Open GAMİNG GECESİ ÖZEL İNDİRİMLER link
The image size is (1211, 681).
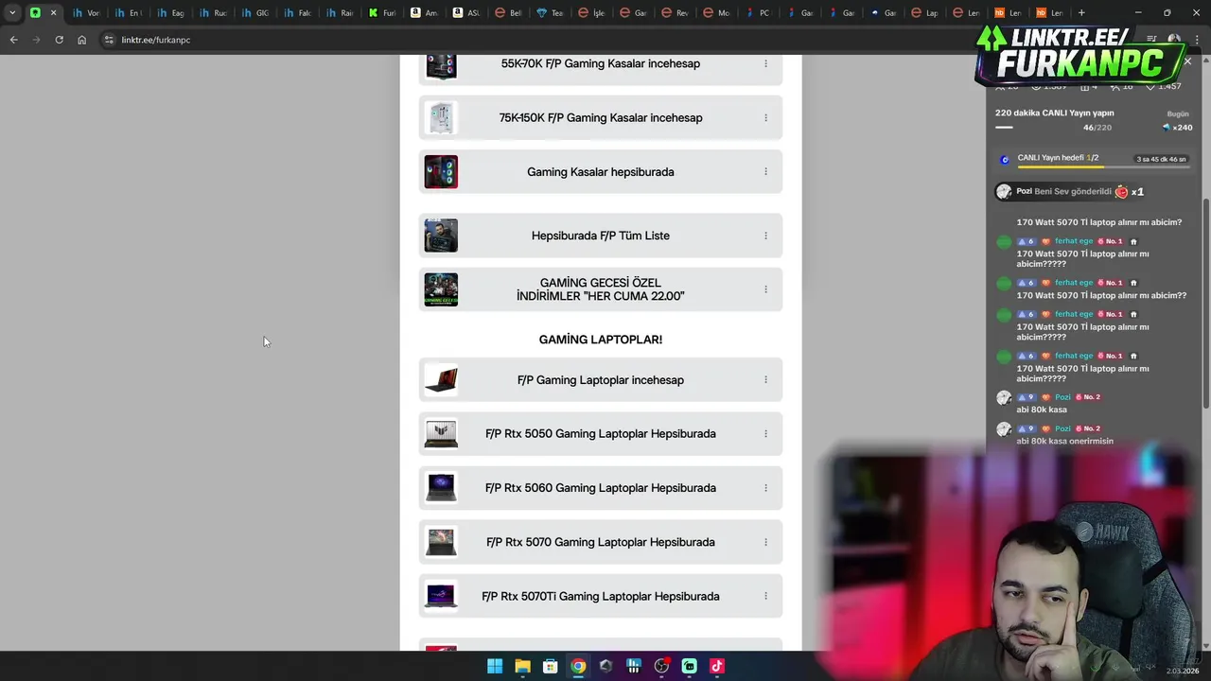pos(601,289)
